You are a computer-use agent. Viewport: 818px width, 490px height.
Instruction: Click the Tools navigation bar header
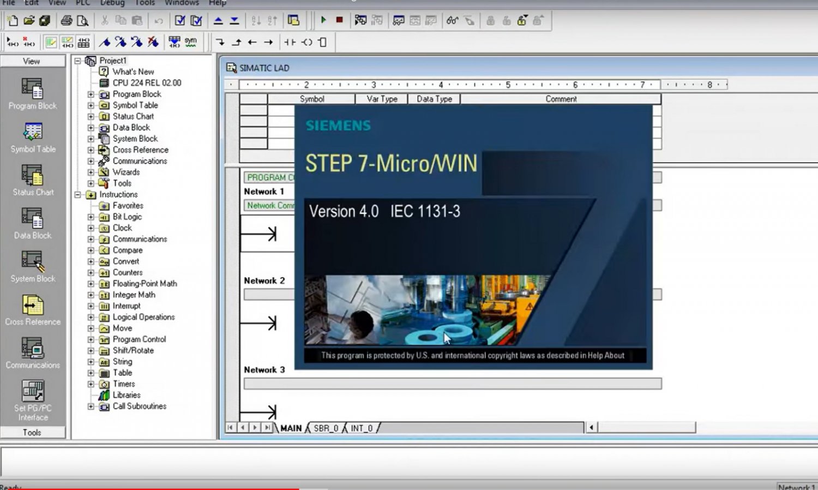[33, 432]
